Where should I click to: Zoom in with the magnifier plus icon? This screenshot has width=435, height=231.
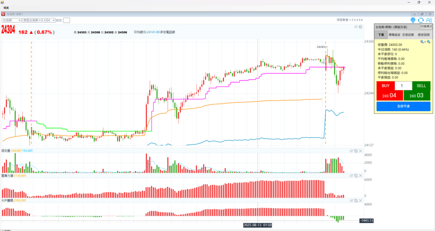pyautogui.click(x=423, y=42)
